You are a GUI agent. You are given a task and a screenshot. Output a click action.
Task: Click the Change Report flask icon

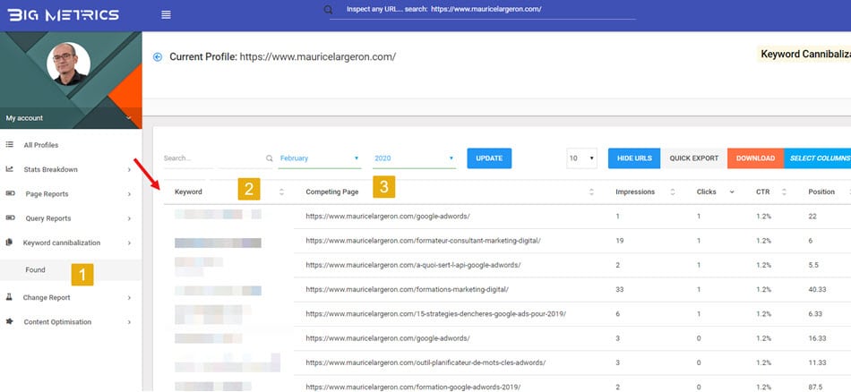(x=9, y=297)
